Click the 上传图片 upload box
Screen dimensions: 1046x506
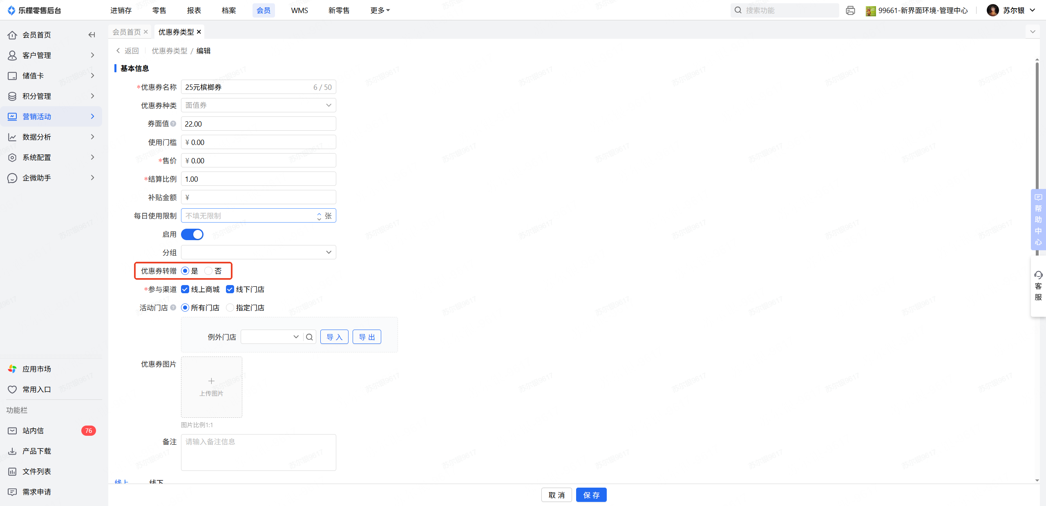[211, 387]
